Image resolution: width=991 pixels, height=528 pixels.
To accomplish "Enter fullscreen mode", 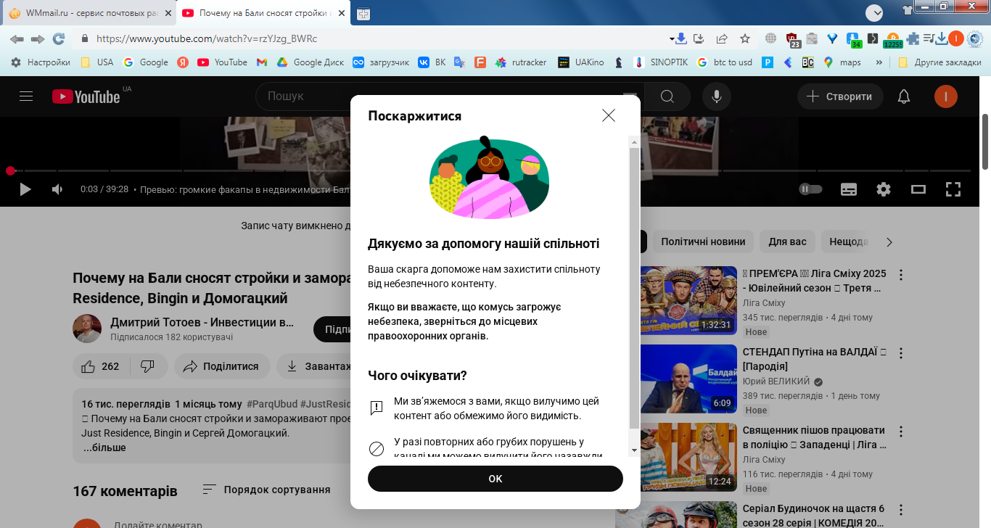I will (953, 189).
